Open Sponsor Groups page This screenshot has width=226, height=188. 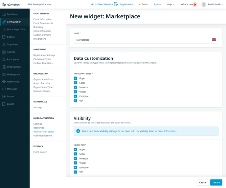(x=42, y=91)
